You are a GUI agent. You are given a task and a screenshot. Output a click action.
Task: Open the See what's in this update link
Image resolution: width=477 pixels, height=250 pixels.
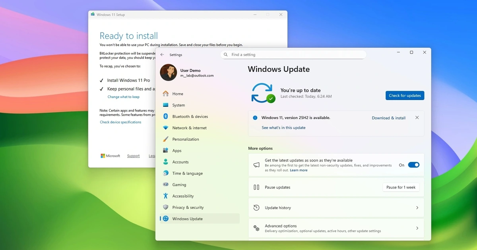coord(283,128)
